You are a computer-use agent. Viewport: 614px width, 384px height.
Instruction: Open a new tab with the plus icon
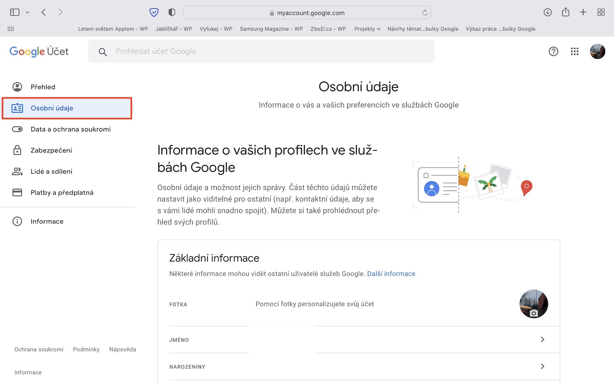583,13
